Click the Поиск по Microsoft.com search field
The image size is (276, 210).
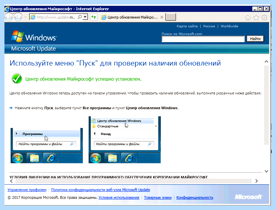(x=203, y=39)
